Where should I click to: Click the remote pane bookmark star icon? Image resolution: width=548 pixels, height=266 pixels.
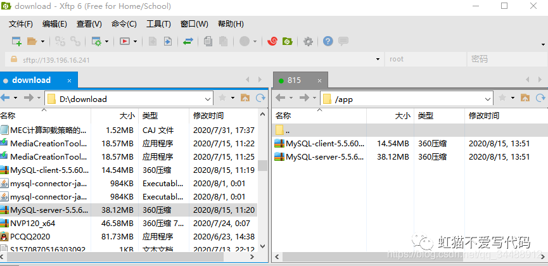click(502, 98)
